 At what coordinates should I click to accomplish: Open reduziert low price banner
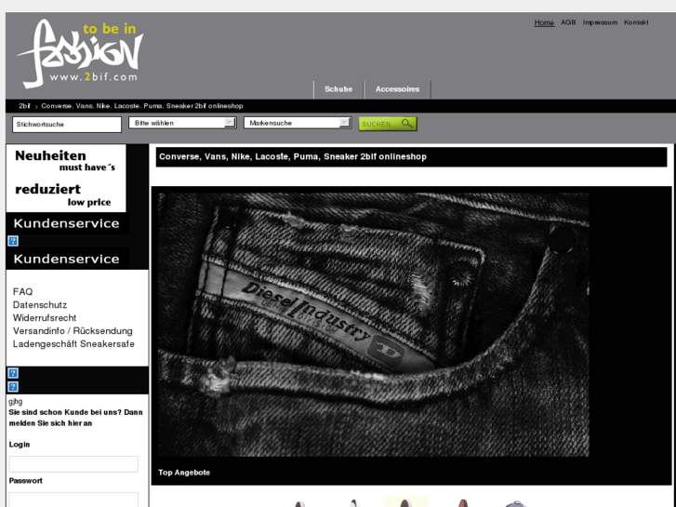pos(65,195)
